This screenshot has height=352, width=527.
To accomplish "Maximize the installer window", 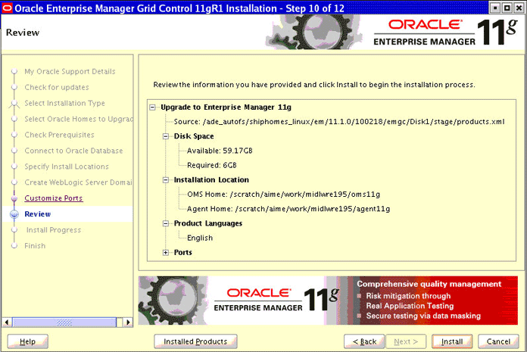I will (507, 8).
